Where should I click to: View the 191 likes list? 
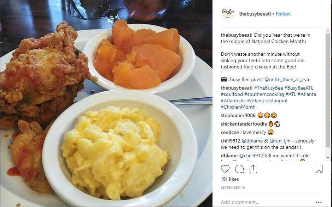pos(230,179)
